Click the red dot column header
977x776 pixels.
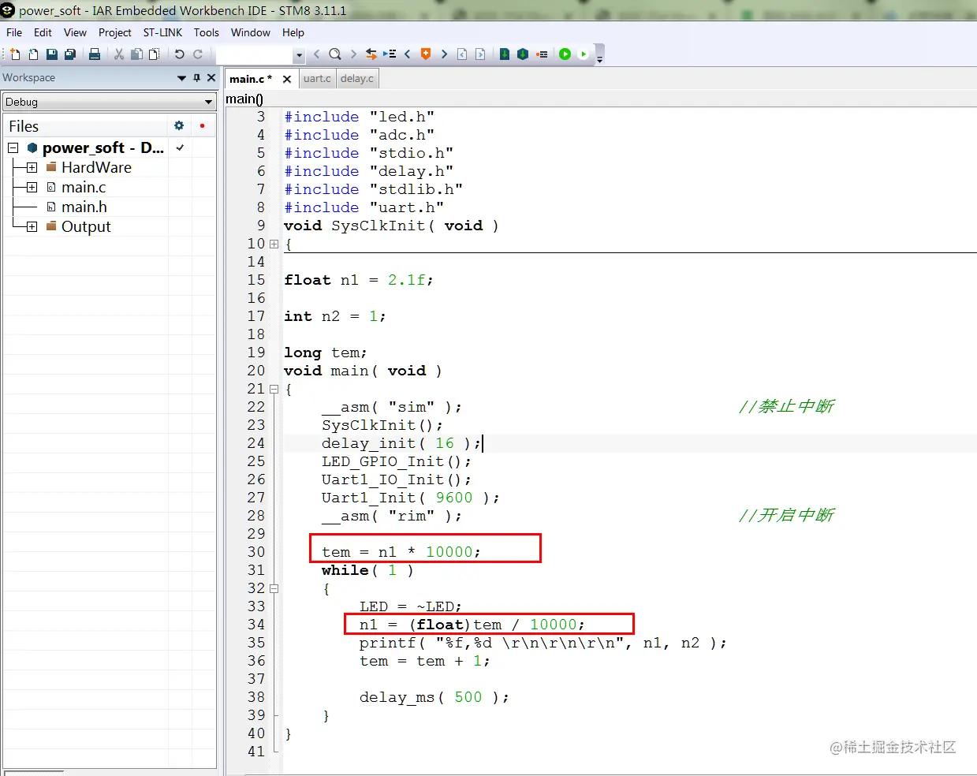click(203, 126)
